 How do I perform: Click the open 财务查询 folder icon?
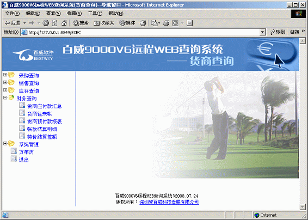coord(11,97)
